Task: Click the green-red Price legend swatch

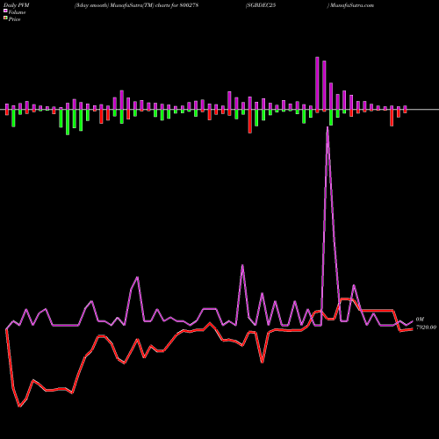Action: [5, 18]
